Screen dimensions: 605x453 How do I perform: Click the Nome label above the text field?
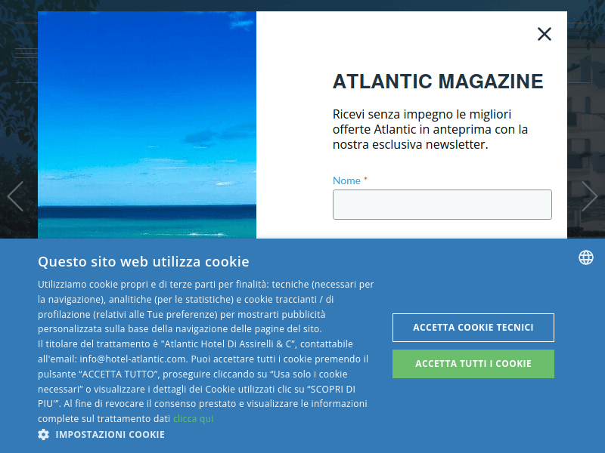click(347, 180)
